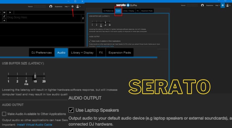Open the arrow beside the left window profile icon
The height and width of the screenshot is (128, 232).
click(x=80, y=7)
